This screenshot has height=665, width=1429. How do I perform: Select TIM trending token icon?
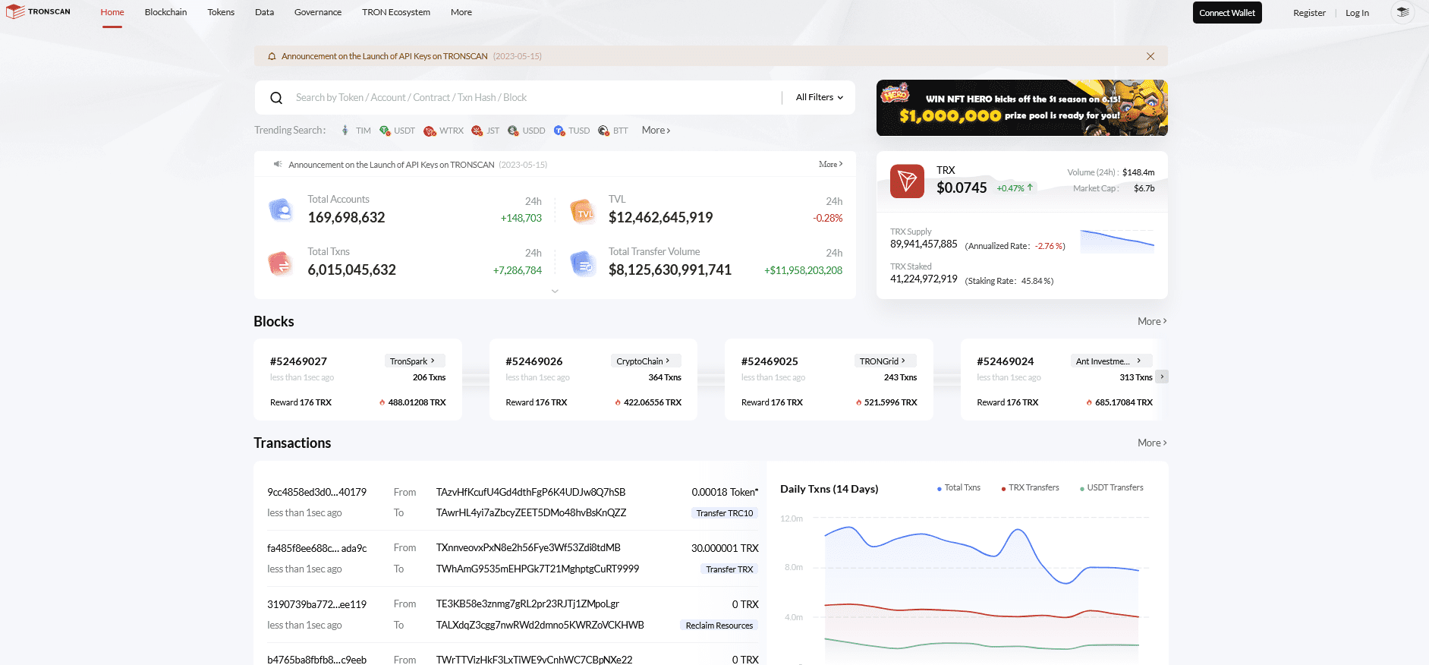coord(345,131)
